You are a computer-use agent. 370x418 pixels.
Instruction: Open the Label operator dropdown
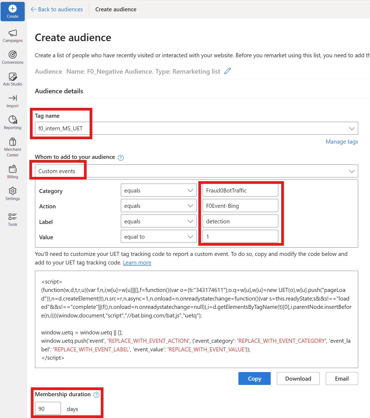159,221
